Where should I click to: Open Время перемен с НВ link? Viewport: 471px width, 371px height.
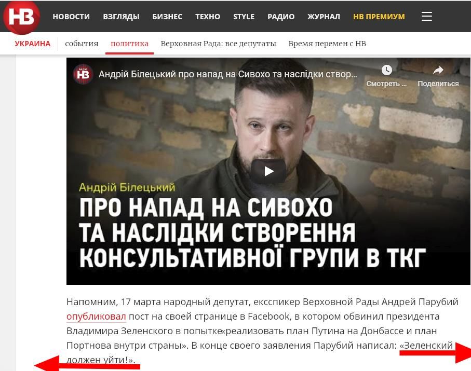tap(327, 44)
